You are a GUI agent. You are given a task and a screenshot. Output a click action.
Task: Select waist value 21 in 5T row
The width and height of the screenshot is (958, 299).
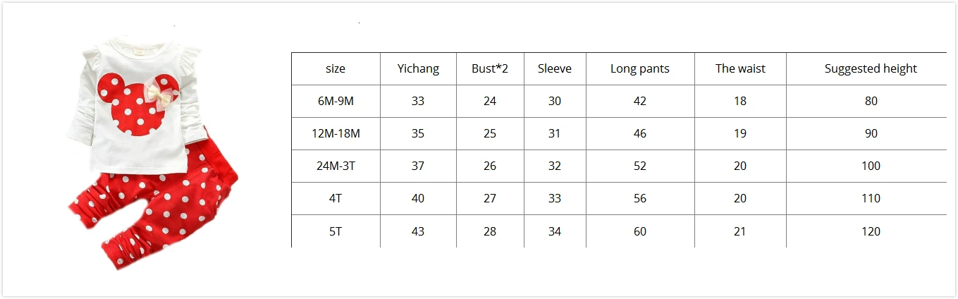[x=740, y=231]
